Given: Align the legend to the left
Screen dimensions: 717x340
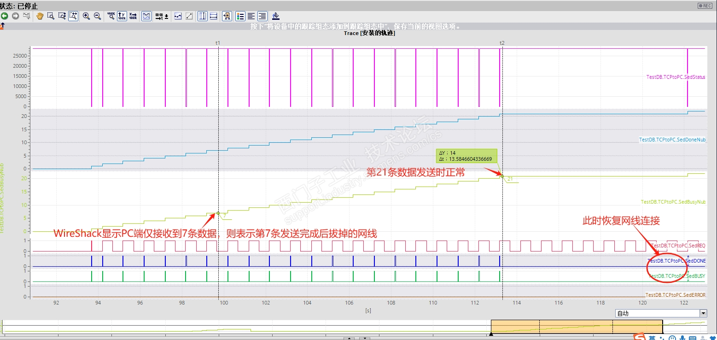Looking at the screenshot, I should coord(251,16).
